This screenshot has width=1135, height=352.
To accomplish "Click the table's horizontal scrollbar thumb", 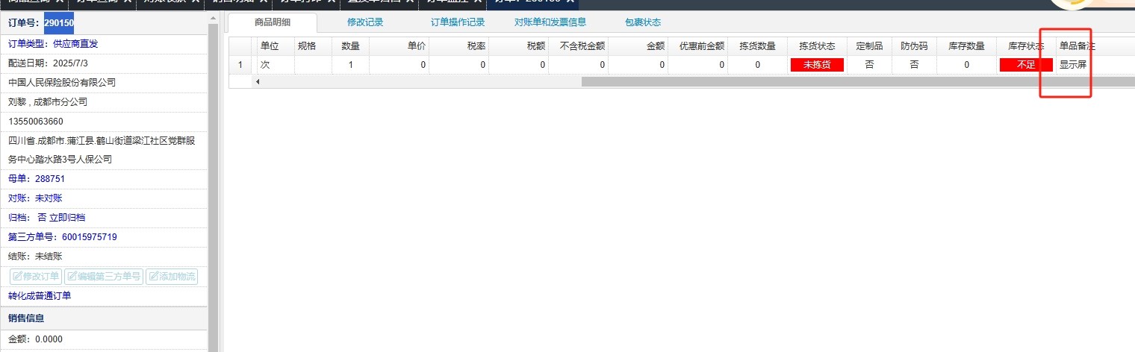I will click(858, 81).
